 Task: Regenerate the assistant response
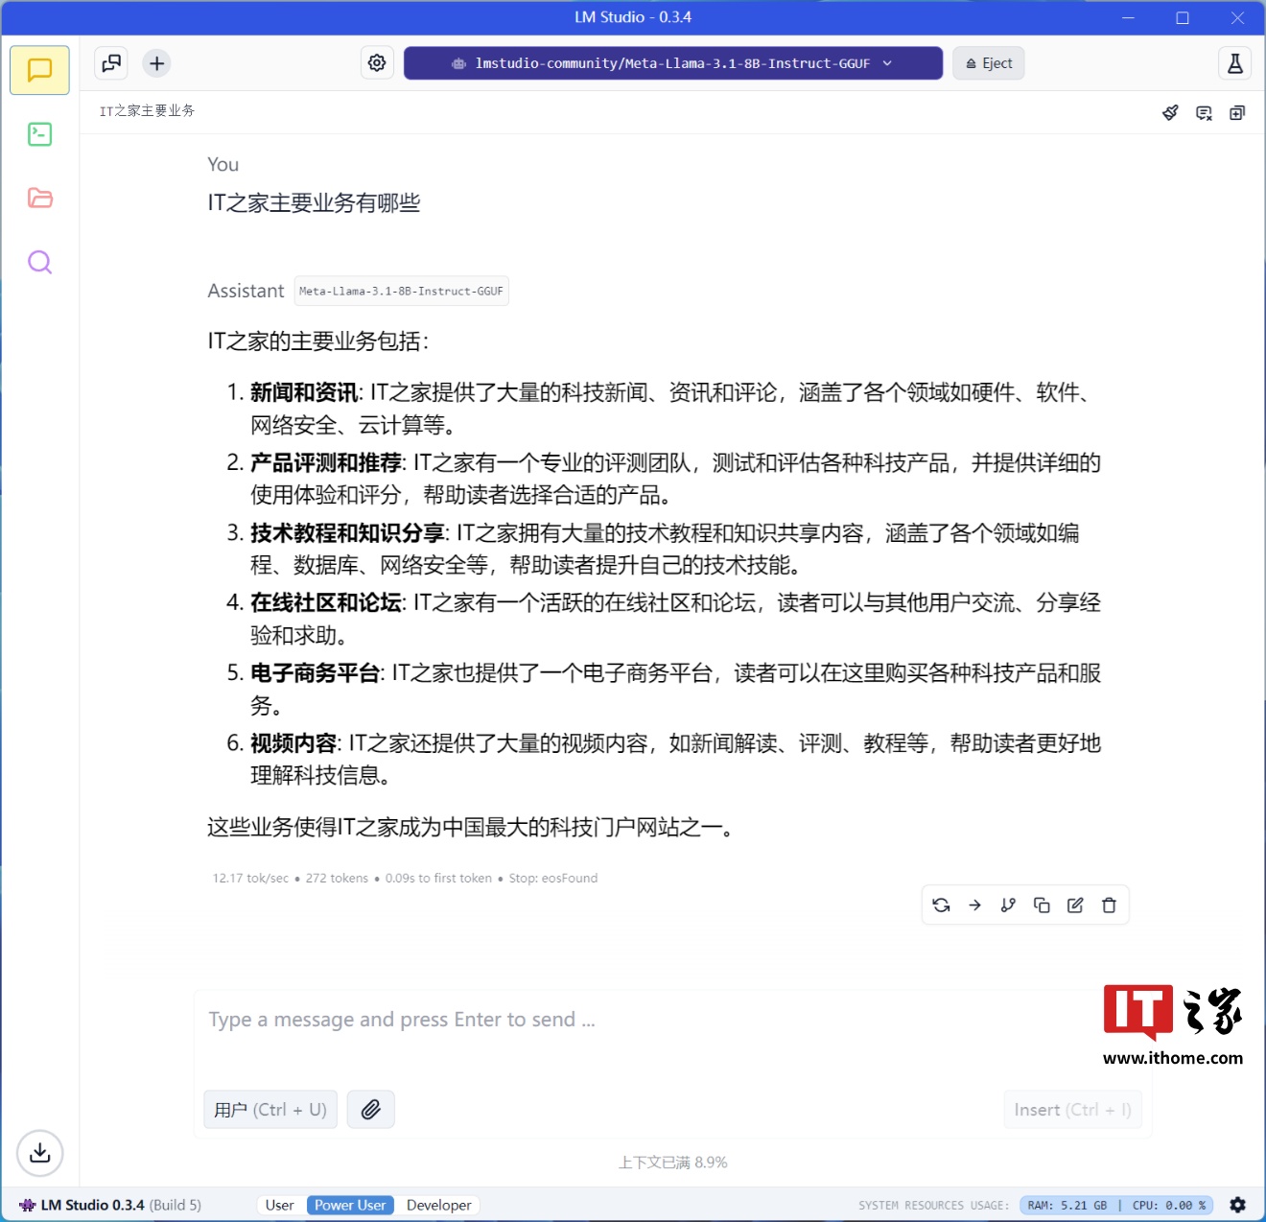(941, 905)
